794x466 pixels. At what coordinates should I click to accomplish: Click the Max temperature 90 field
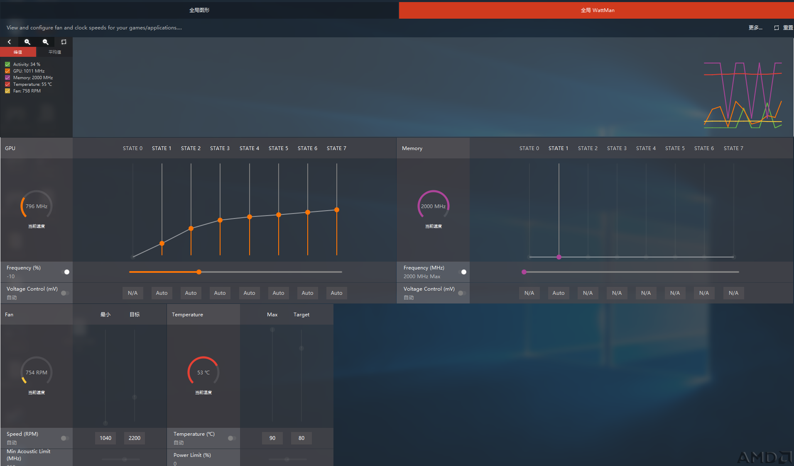point(272,438)
